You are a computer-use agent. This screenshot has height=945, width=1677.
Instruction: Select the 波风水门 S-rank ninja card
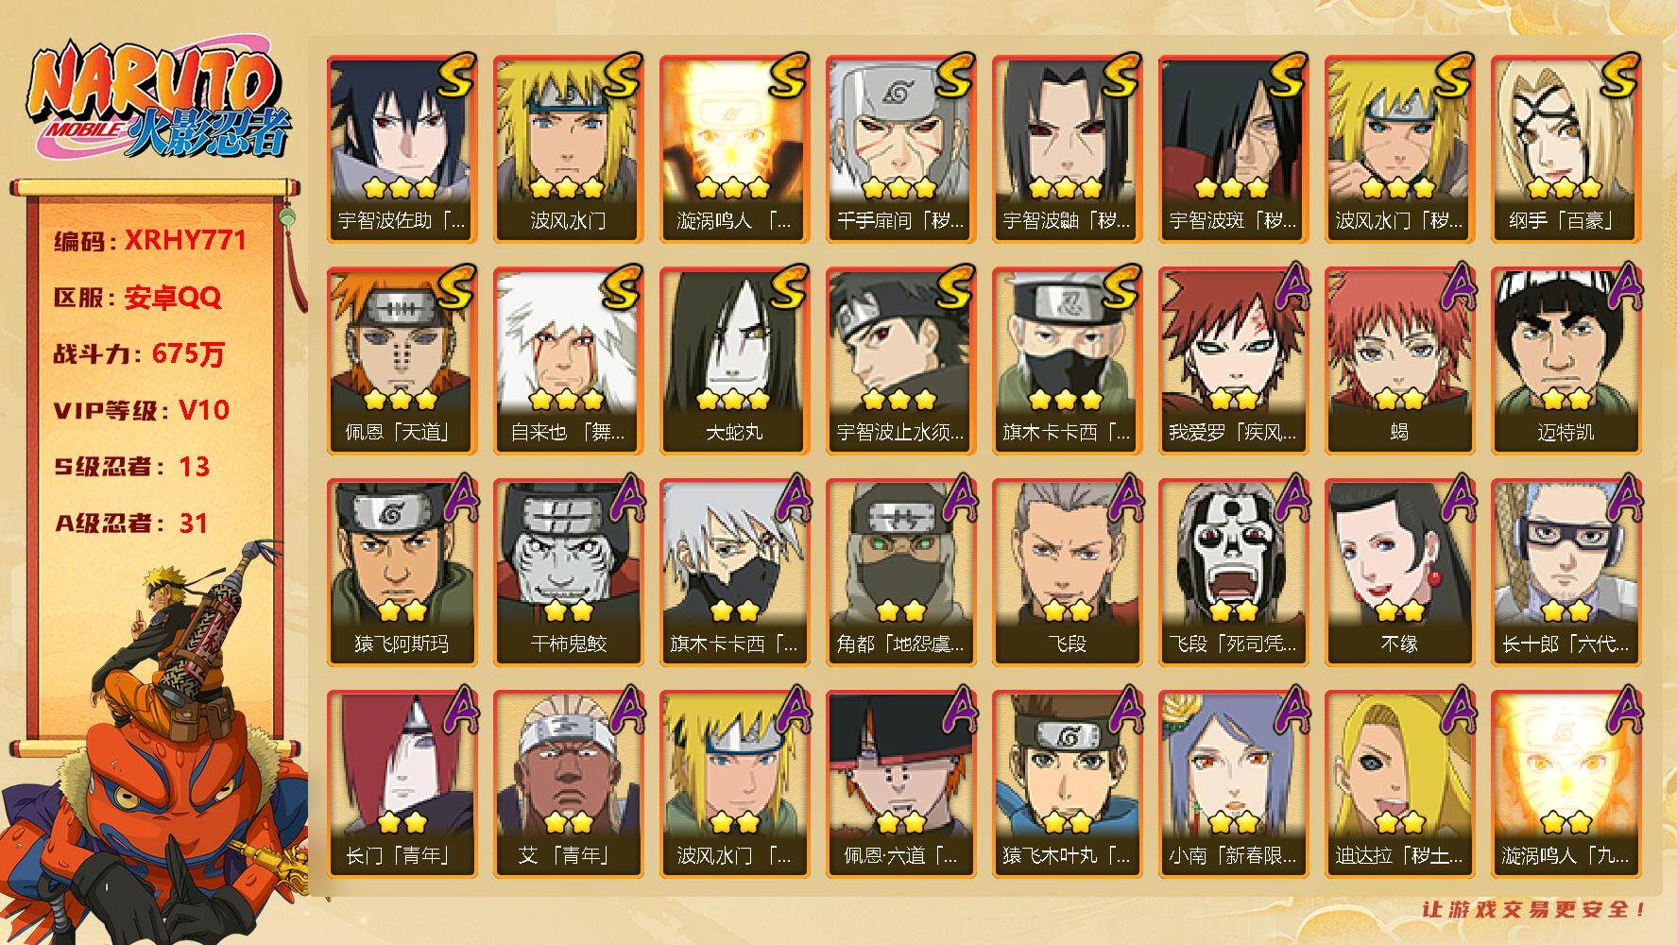[x=568, y=149]
